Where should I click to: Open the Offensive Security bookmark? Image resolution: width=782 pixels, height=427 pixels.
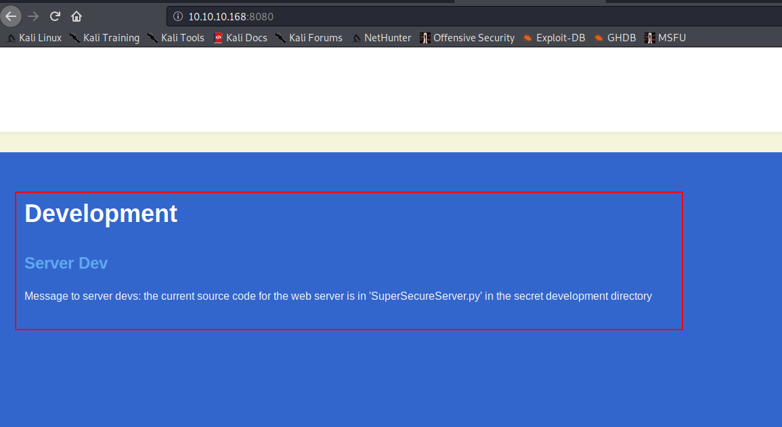tap(467, 38)
